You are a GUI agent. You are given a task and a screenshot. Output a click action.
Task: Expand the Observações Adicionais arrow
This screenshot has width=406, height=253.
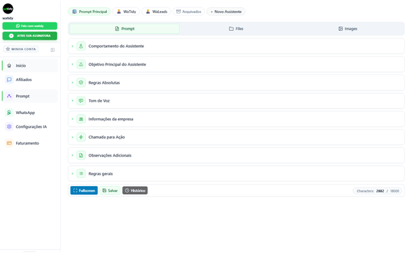pos(72,155)
